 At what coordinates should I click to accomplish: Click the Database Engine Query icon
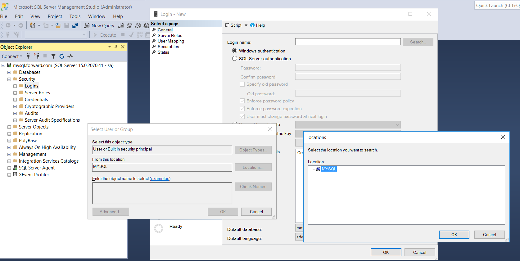[x=121, y=25]
